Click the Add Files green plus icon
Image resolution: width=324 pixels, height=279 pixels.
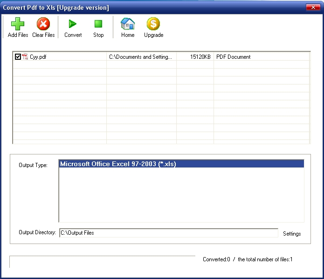point(18,24)
